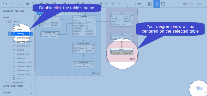Select the product_type table in tree
This screenshot has height=96, width=207.
click(x=23, y=54)
